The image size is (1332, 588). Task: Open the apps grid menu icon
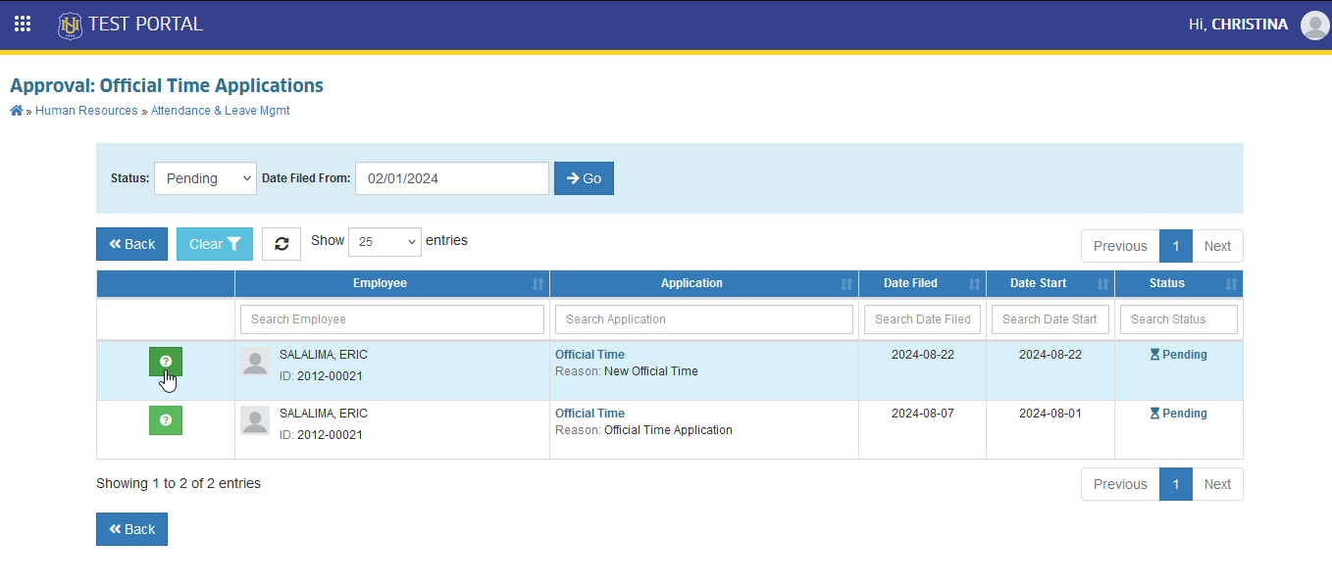[x=23, y=24]
